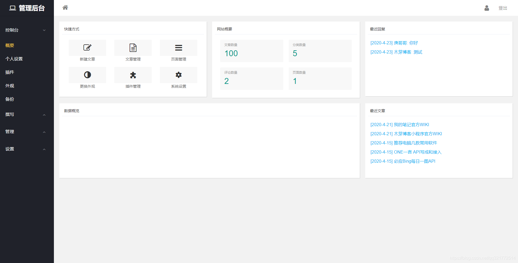Expand the 管理 sidebar section chevron
This screenshot has height=263, width=518.
tap(44, 132)
